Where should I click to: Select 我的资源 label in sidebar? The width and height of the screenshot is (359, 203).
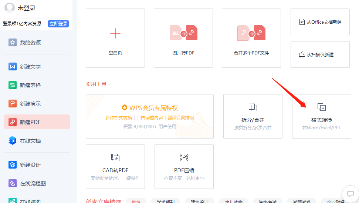(x=30, y=43)
